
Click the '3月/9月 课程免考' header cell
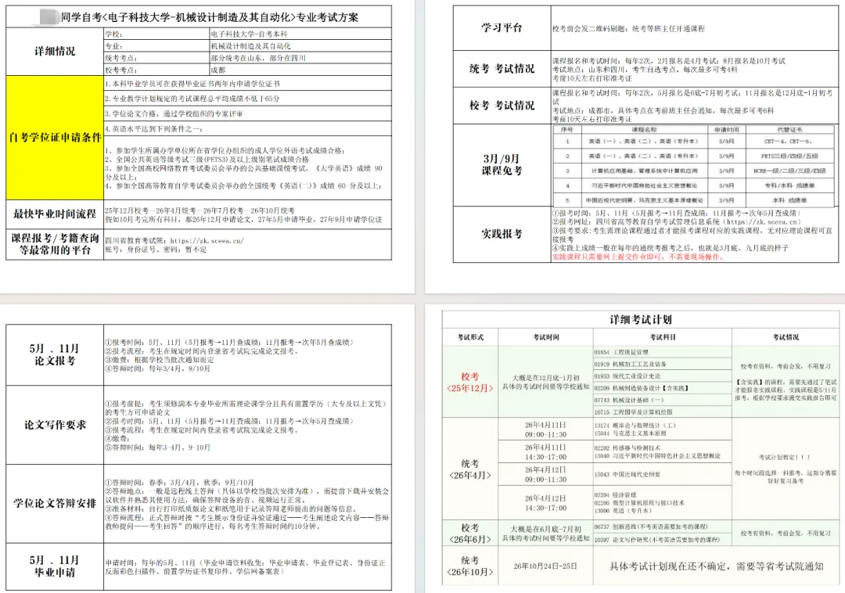(x=502, y=165)
